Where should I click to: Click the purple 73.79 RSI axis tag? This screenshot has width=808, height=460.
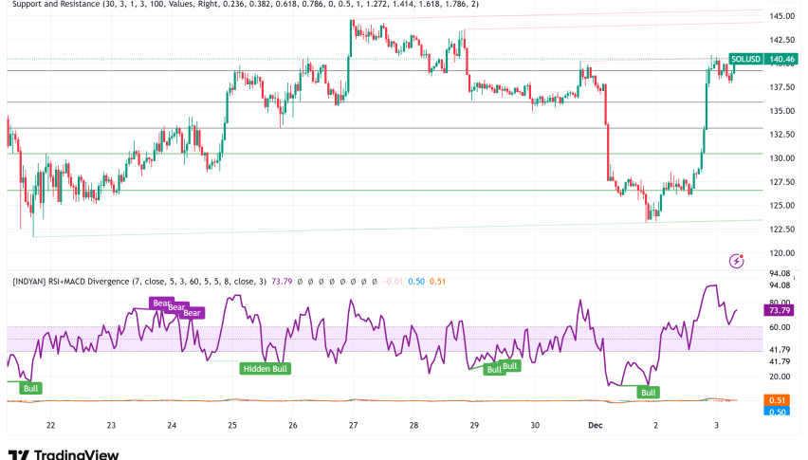781,310
